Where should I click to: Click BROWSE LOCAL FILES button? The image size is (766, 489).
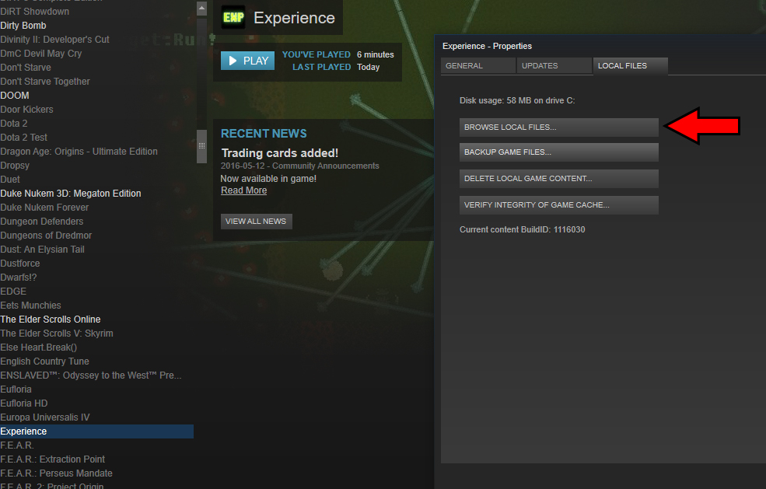pos(559,127)
